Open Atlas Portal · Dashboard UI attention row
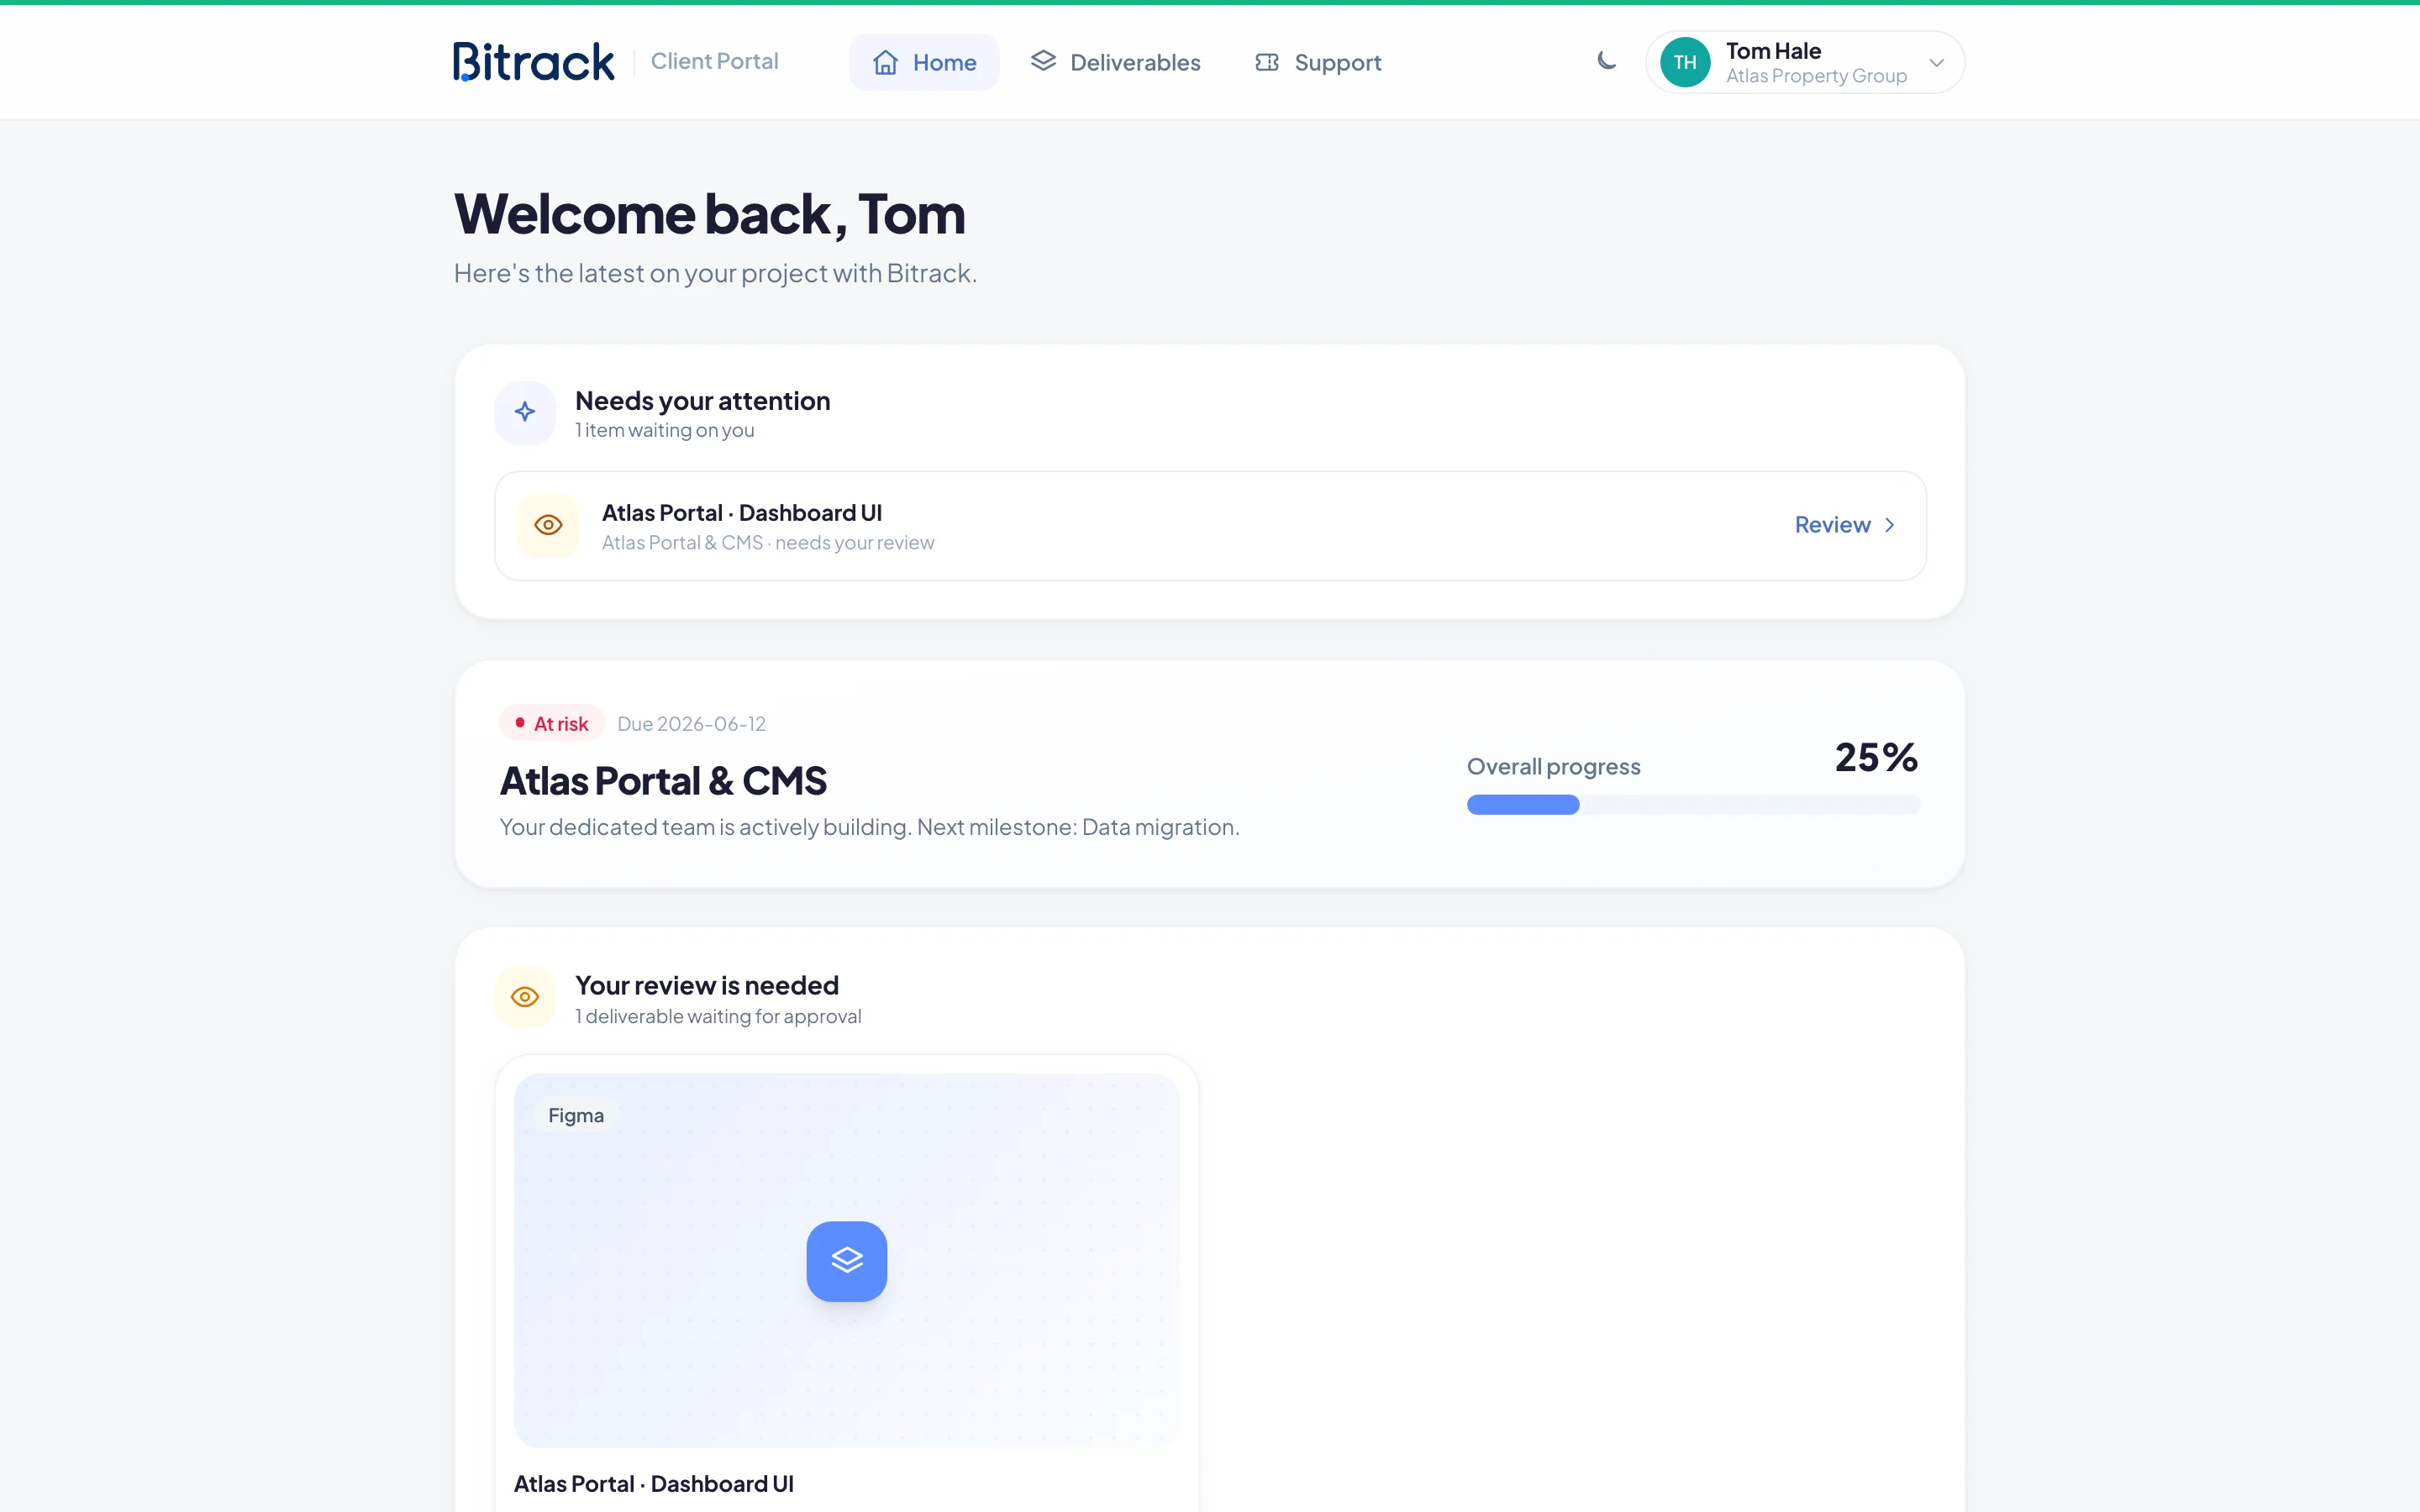 click(x=1210, y=526)
